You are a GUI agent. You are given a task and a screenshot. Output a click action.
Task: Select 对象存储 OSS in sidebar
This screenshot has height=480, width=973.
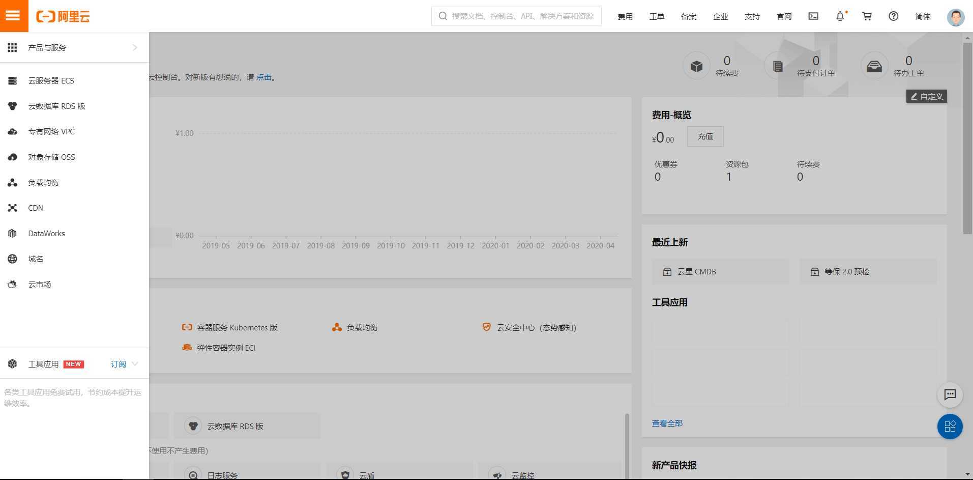tap(74, 157)
